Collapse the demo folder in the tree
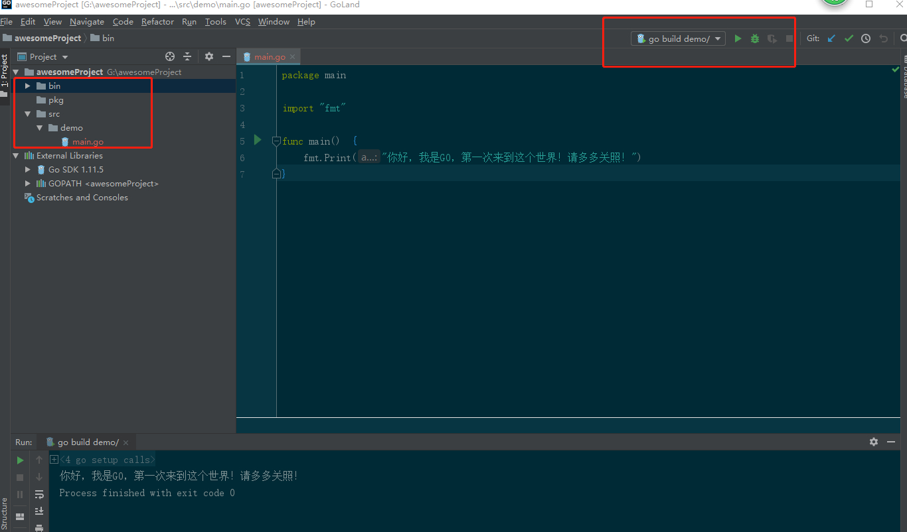This screenshot has height=532, width=907. click(39, 127)
